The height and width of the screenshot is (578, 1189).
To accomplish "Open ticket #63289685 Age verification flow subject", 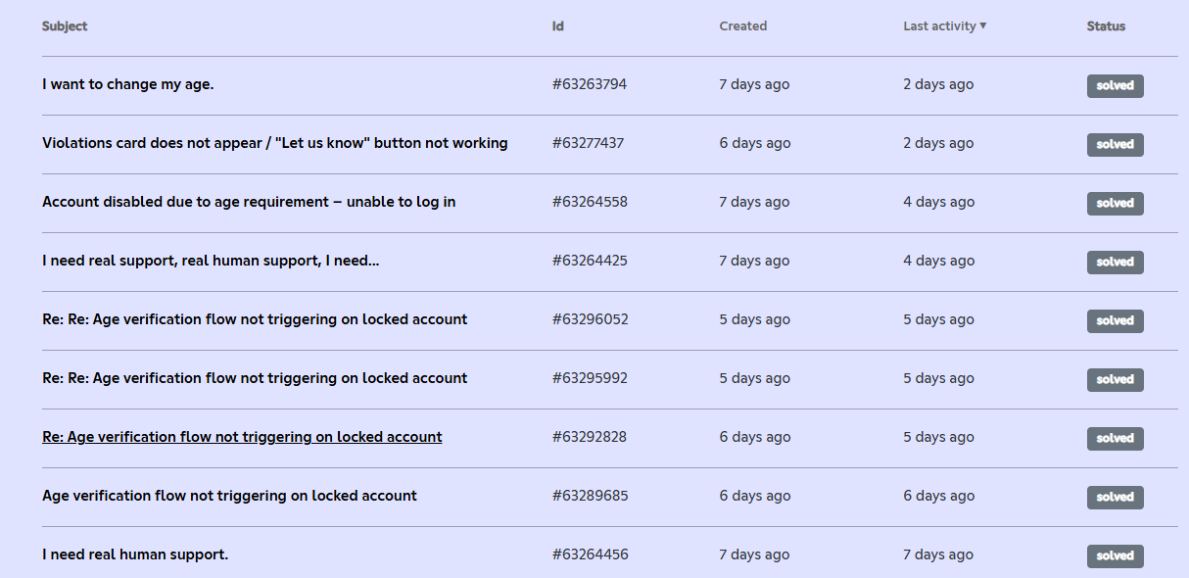I will click(229, 496).
